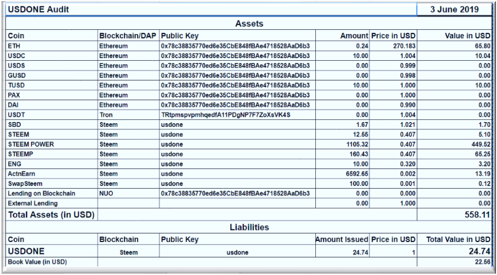Click the USDS coin cell
This screenshot has height=275, width=497.
click(x=52, y=65)
